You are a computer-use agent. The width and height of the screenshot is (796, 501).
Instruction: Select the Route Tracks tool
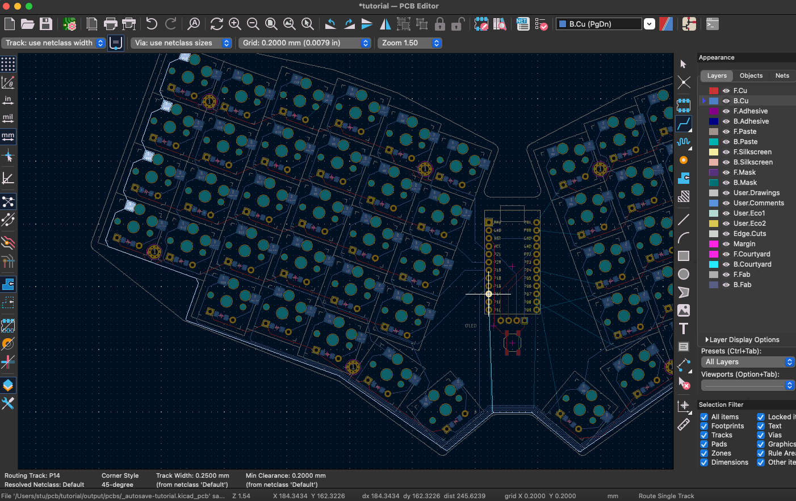click(x=684, y=123)
